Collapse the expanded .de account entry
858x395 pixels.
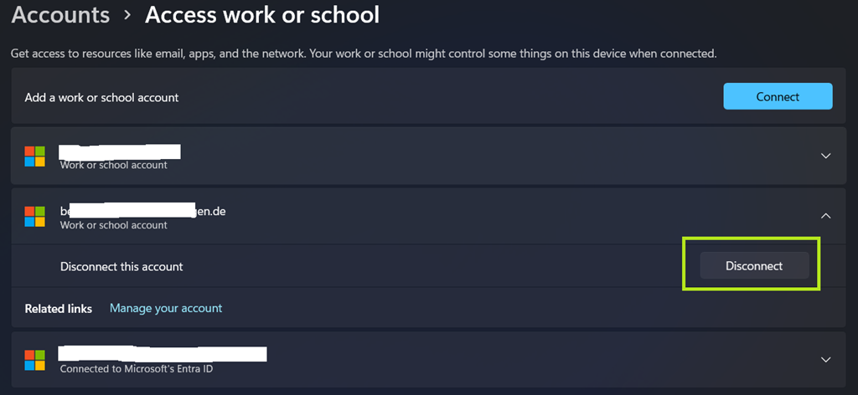click(x=825, y=216)
